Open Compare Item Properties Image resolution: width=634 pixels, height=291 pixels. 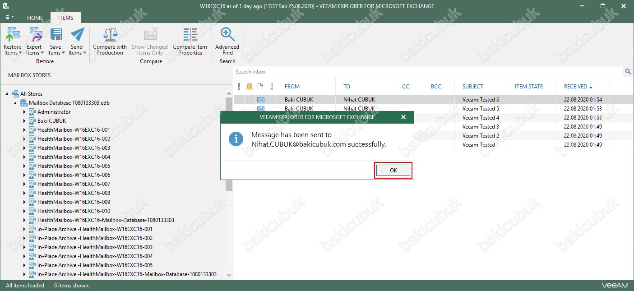tap(190, 41)
